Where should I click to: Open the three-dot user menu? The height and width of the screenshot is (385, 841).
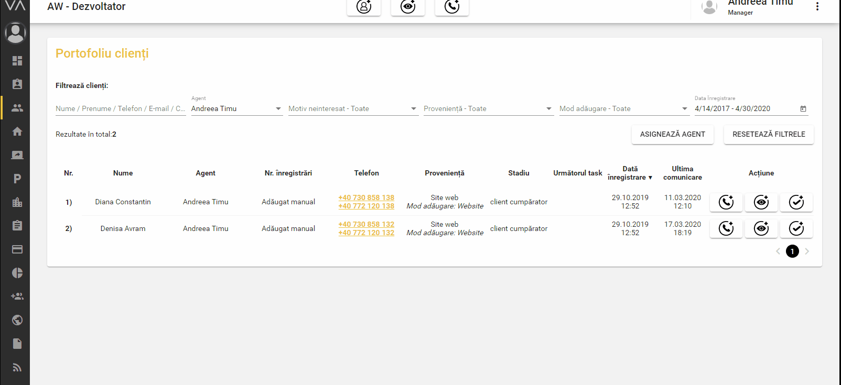coord(817,7)
